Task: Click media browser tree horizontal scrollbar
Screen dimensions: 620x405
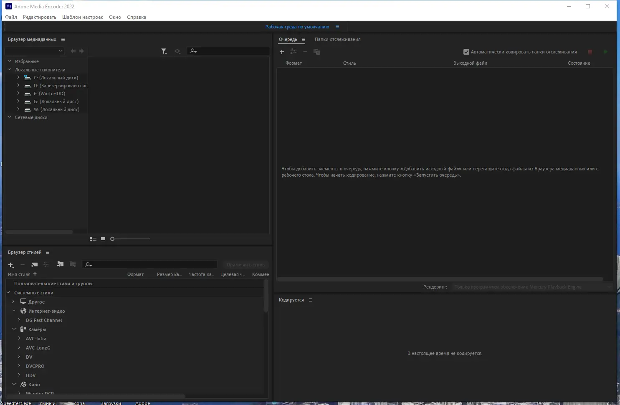Action: [x=39, y=232]
